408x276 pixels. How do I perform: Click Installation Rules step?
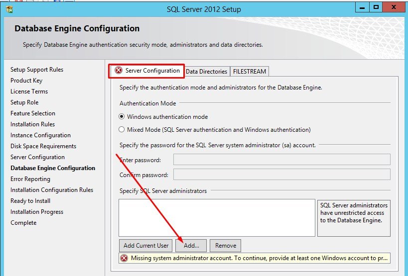coord(33,124)
